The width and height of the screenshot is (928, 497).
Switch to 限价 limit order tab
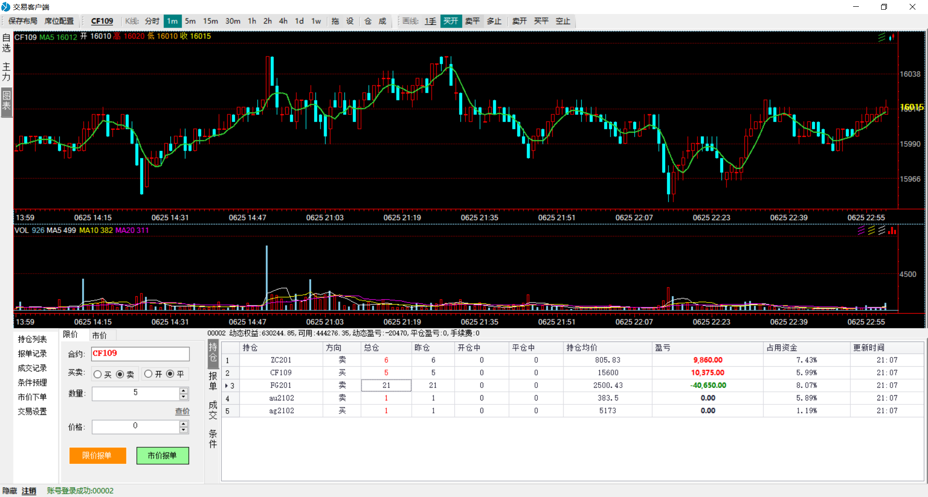[x=71, y=335]
